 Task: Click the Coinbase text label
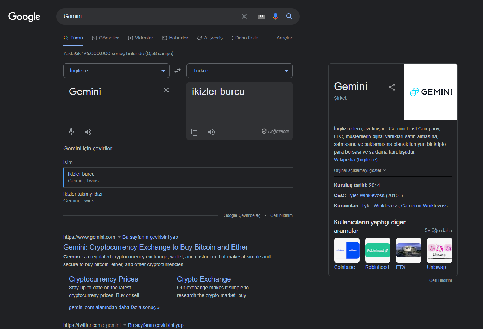click(x=344, y=267)
